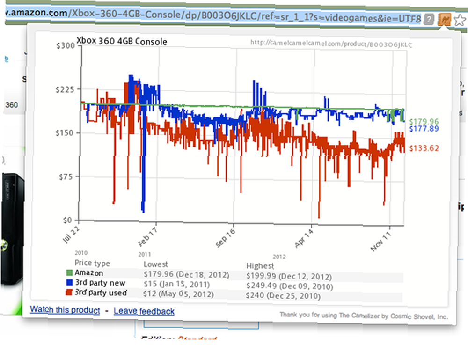Click the red 3rd party used swatch
Viewport: 468px width, 345px height.
pyautogui.click(x=69, y=292)
